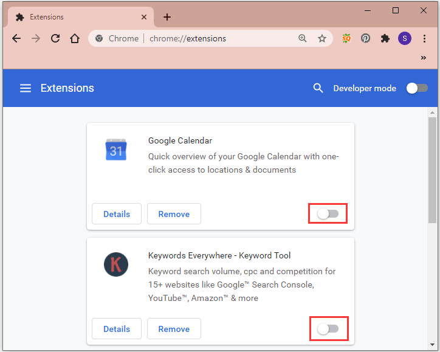
Task: Click the scrollbar down arrow
Action: pyautogui.click(x=432, y=345)
